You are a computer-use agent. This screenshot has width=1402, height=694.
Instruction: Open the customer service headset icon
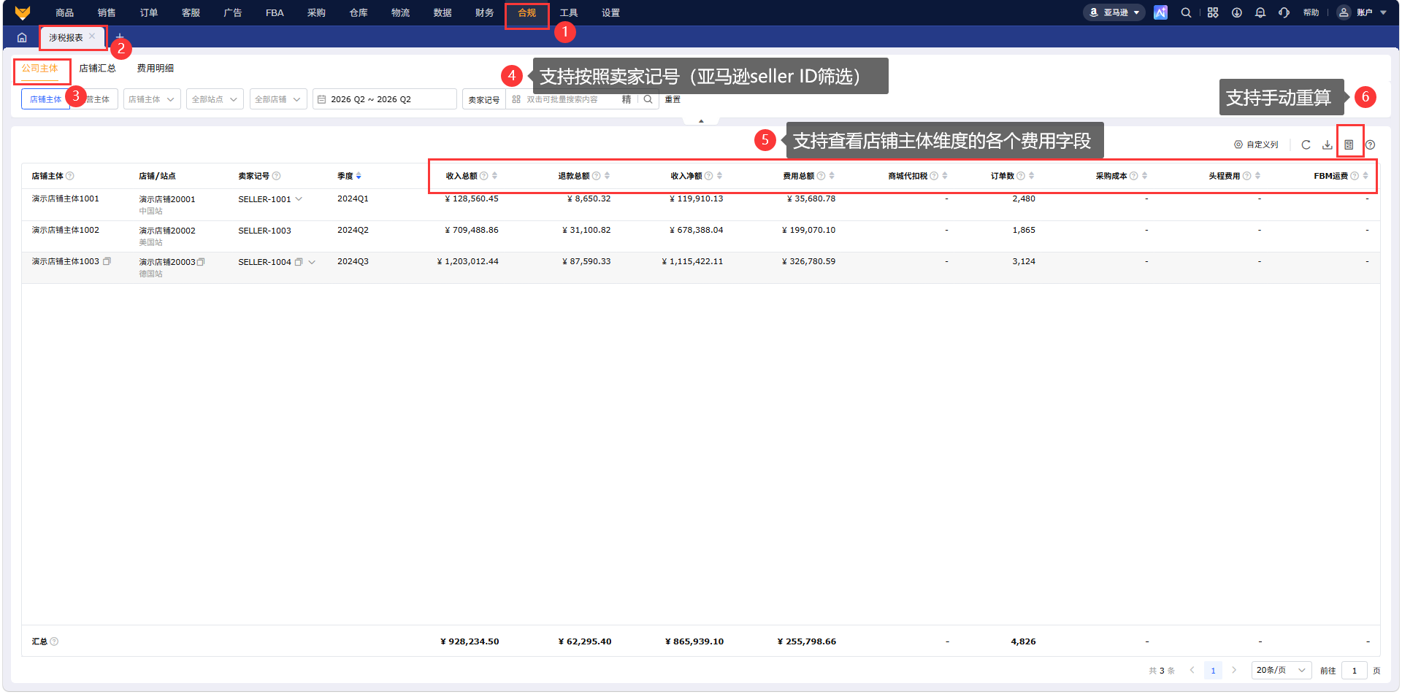tap(1284, 12)
